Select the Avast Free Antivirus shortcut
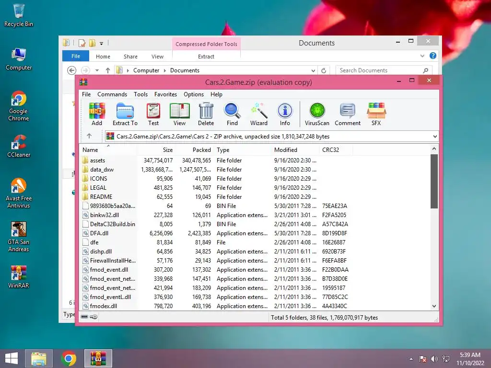This screenshot has height=368, width=491. (x=19, y=193)
